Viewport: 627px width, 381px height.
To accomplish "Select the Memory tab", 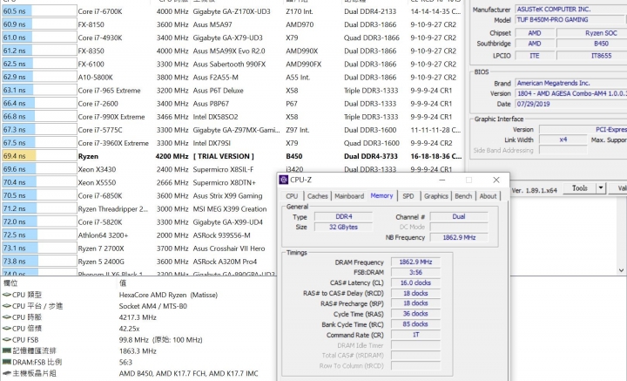I will coord(381,195).
